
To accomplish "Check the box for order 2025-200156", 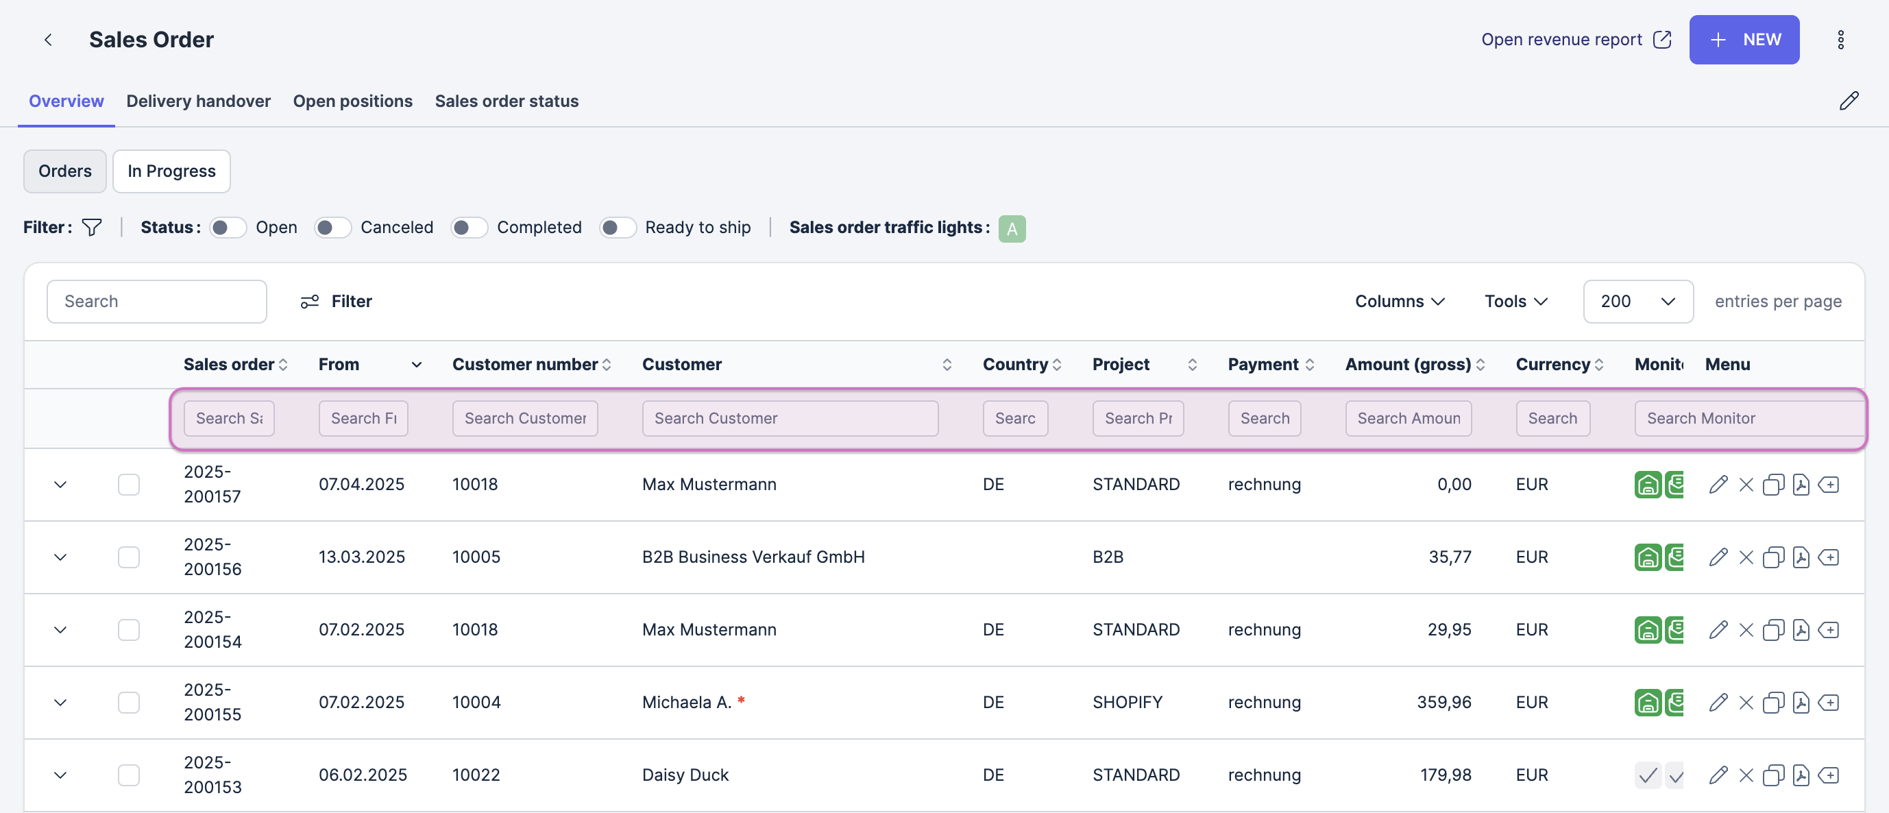I will 128,557.
